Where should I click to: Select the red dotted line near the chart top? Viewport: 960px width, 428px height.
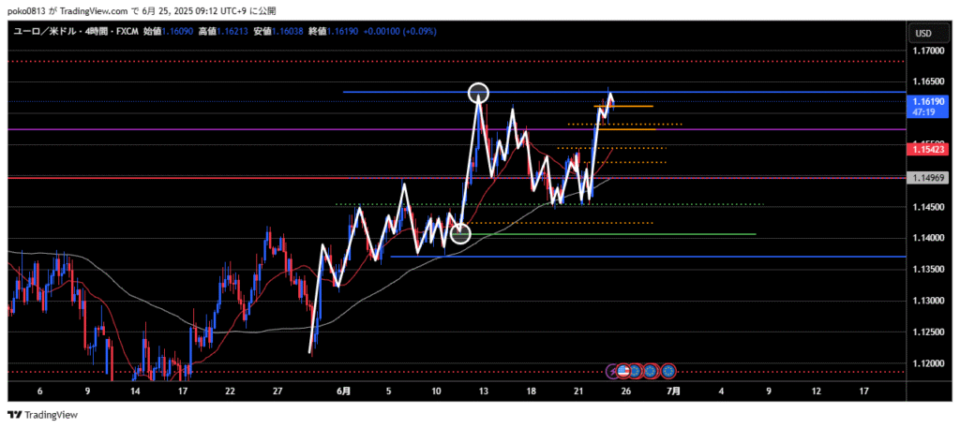pyautogui.click(x=281, y=61)
